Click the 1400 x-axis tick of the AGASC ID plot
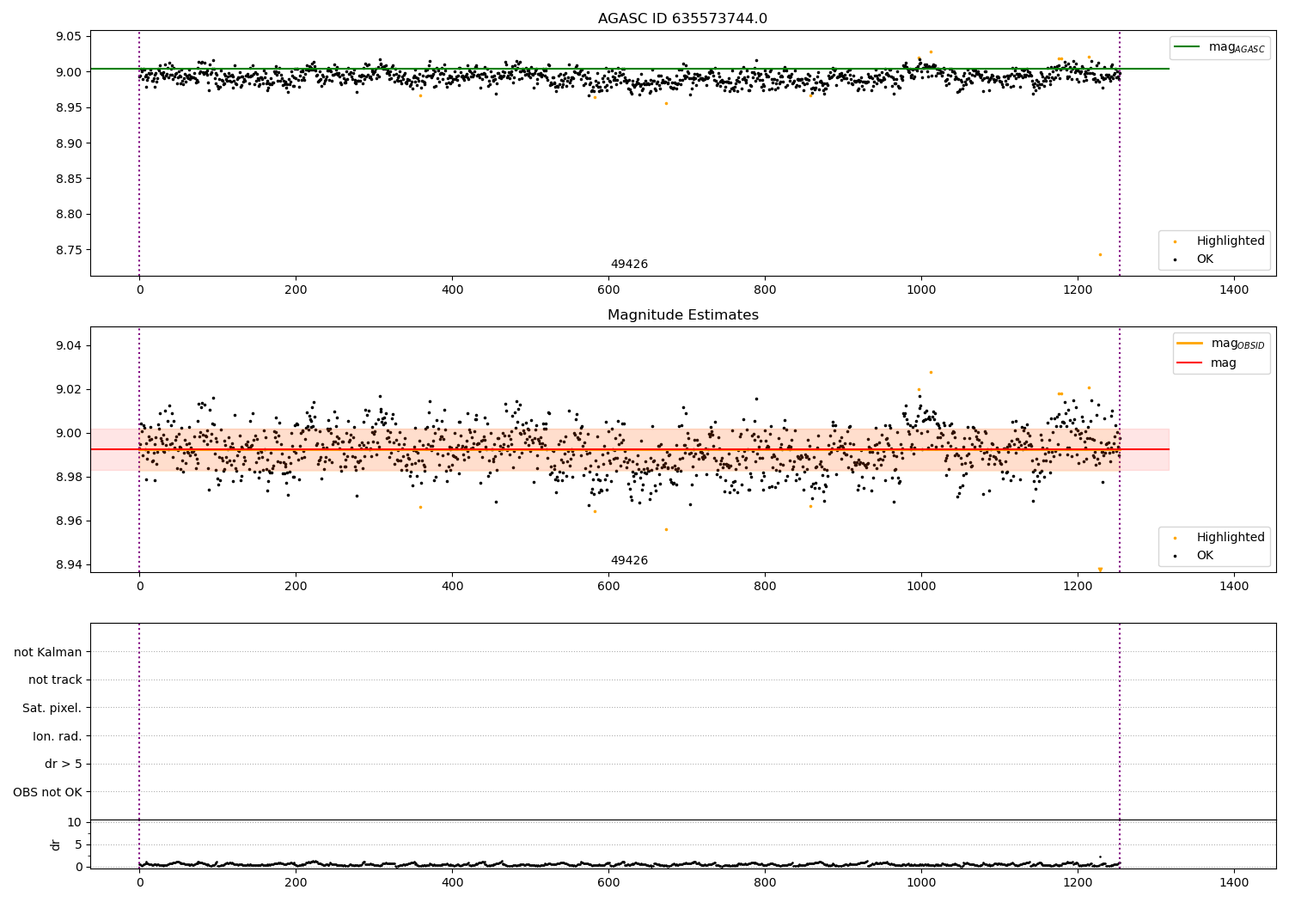This screenshot has height=902, width=1289. (x=1234, y=290)
